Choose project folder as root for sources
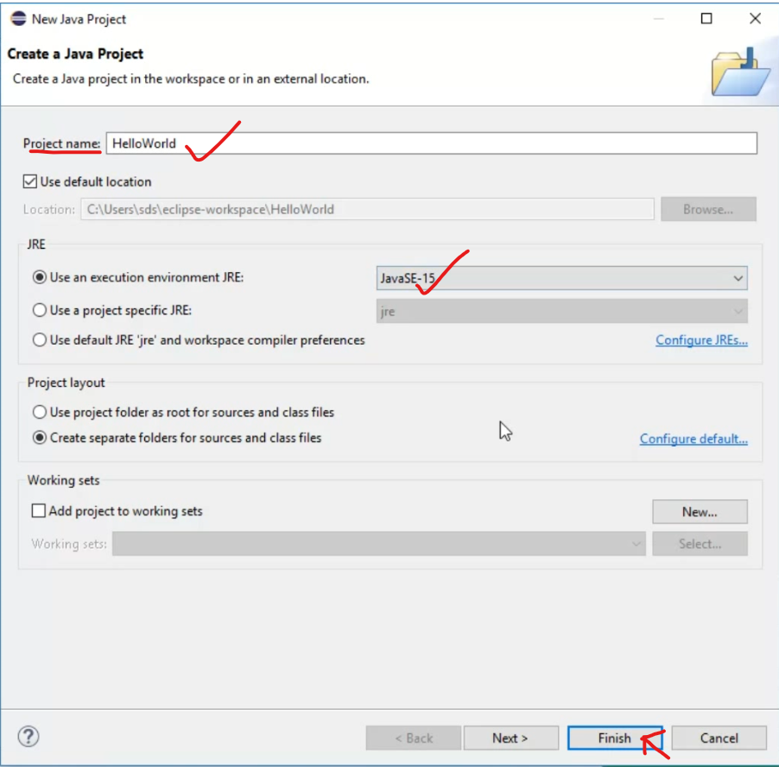Image resolution: width=779 pixels, height=767 pixels. point(39,412)
